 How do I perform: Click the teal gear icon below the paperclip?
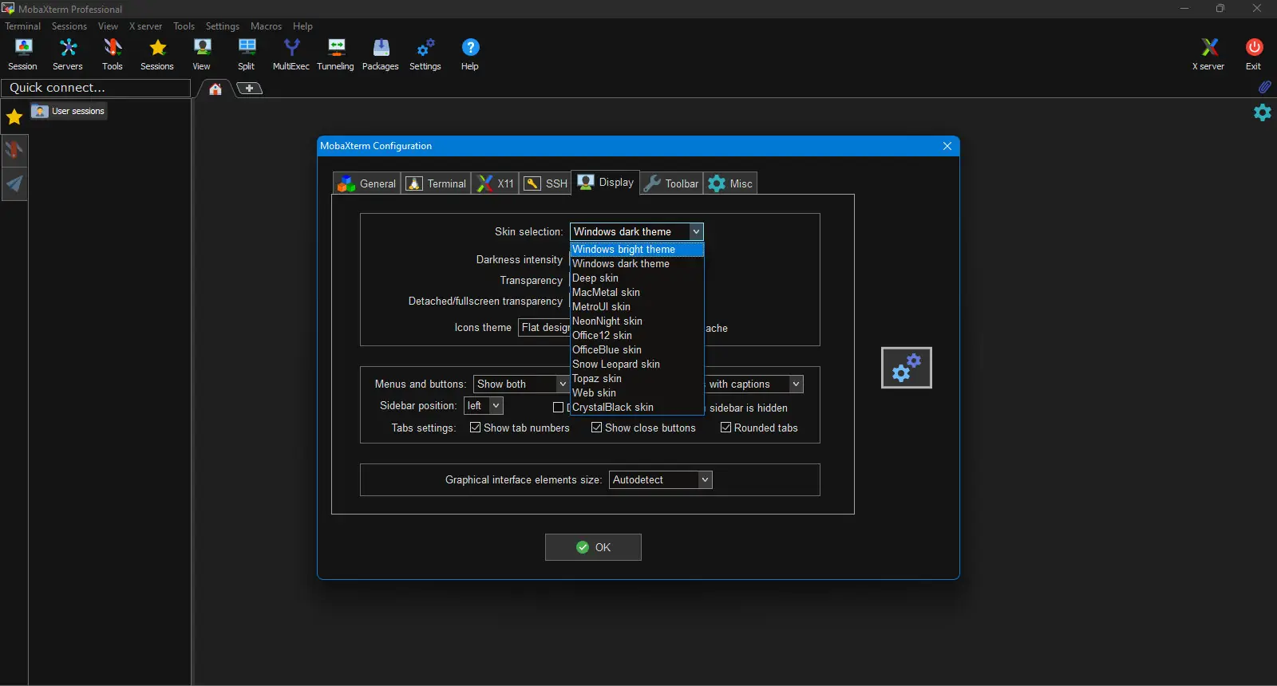point(1263,112)
